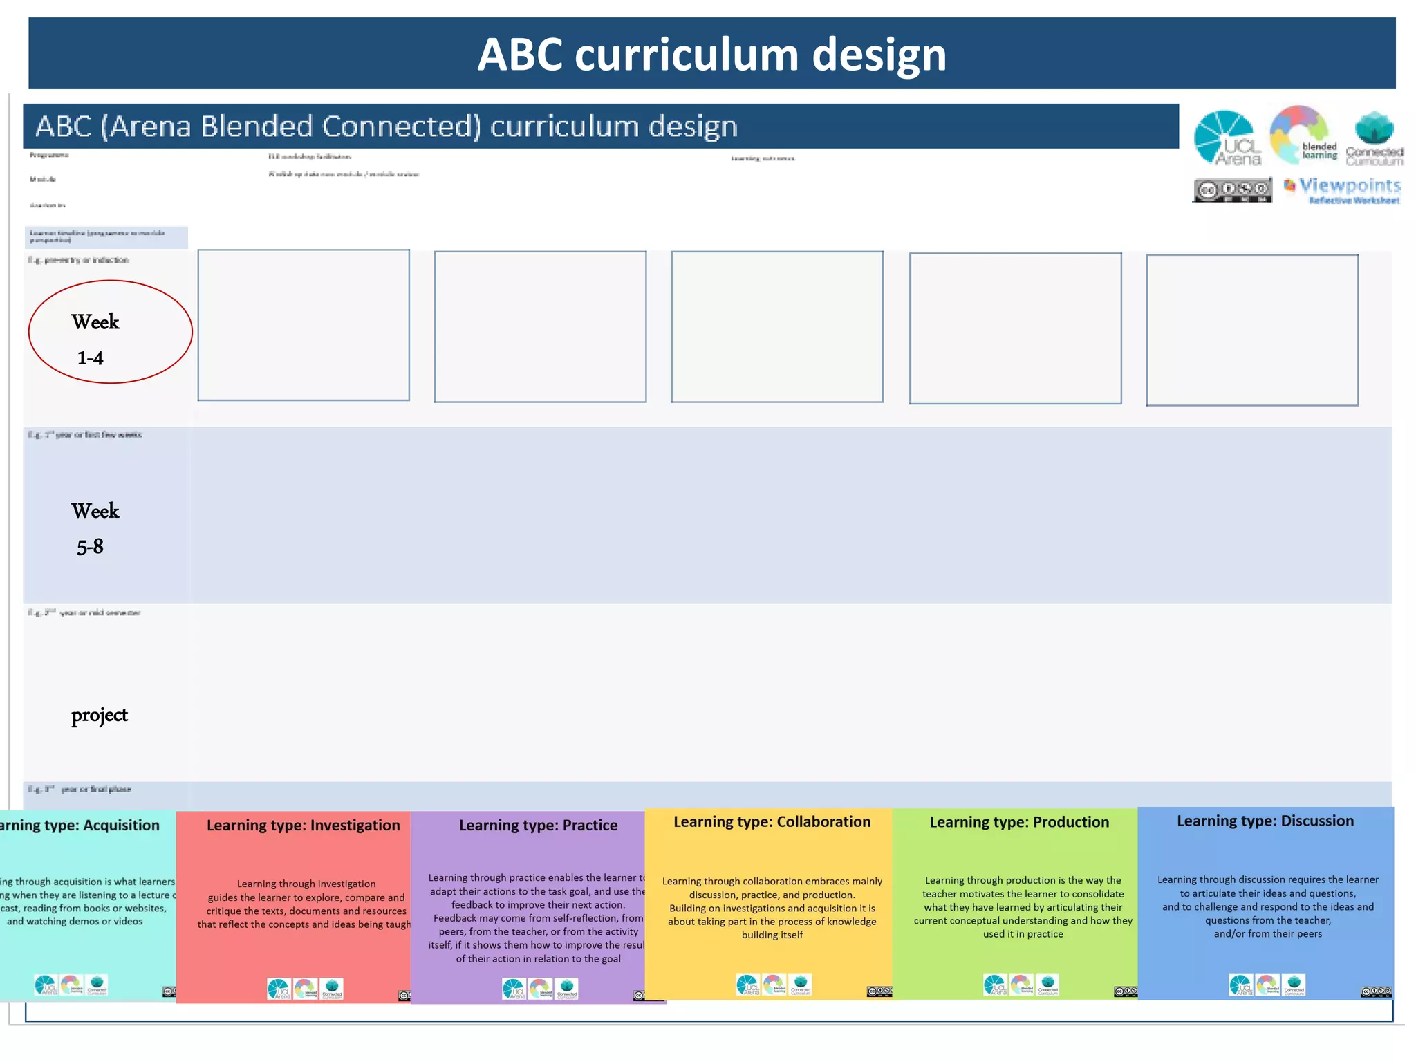Click the UCL Arena icon on the Collaboration card
The image size is (1416, 1062).
(747, 985)
